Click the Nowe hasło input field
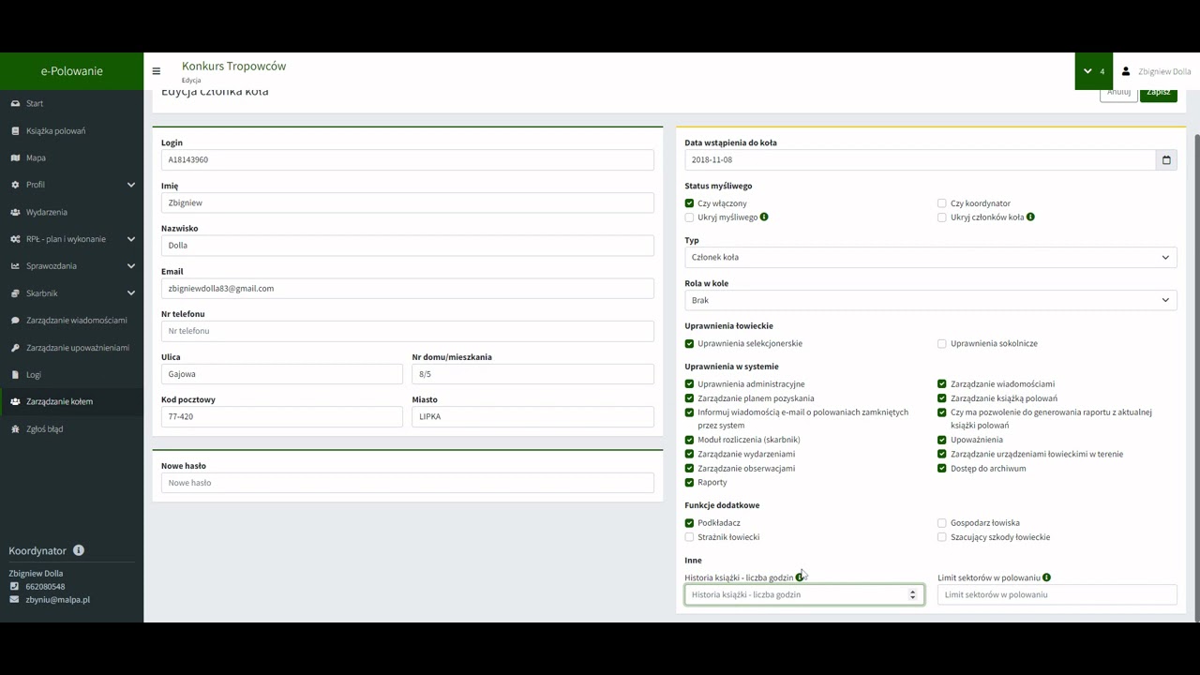This screenshot has height=675, width=1200. pos(408,483)
